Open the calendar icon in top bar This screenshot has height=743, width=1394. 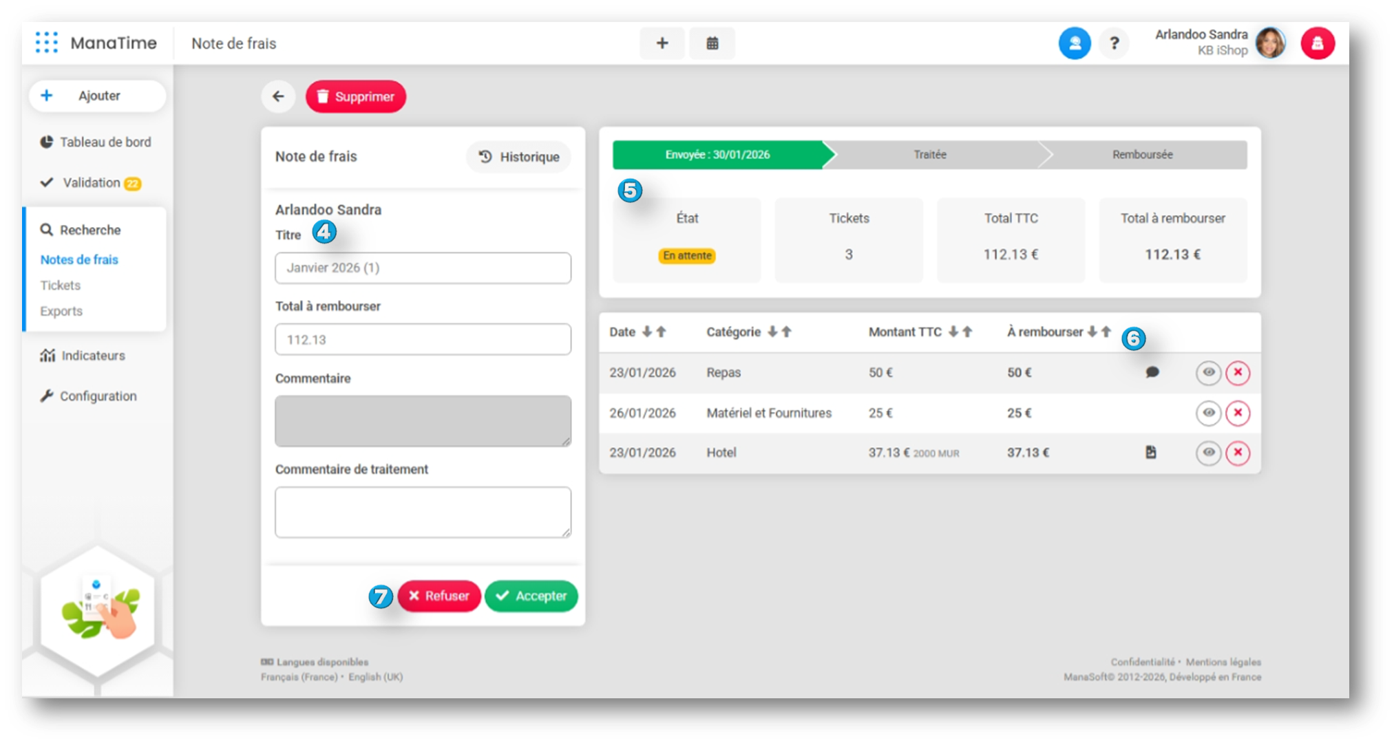[x=712, y=43]
